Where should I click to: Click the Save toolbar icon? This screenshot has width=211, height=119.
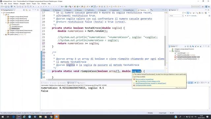click(6, 7)
